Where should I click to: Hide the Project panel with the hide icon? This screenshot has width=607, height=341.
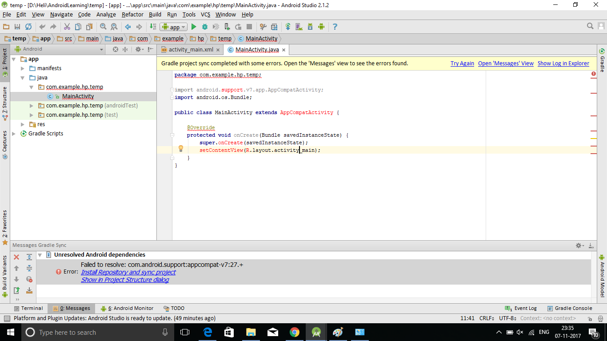[x=151, y=49]
